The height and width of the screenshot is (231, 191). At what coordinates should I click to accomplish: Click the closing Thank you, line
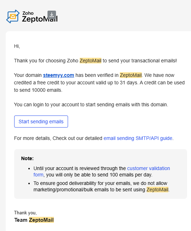tap(26, 213)
